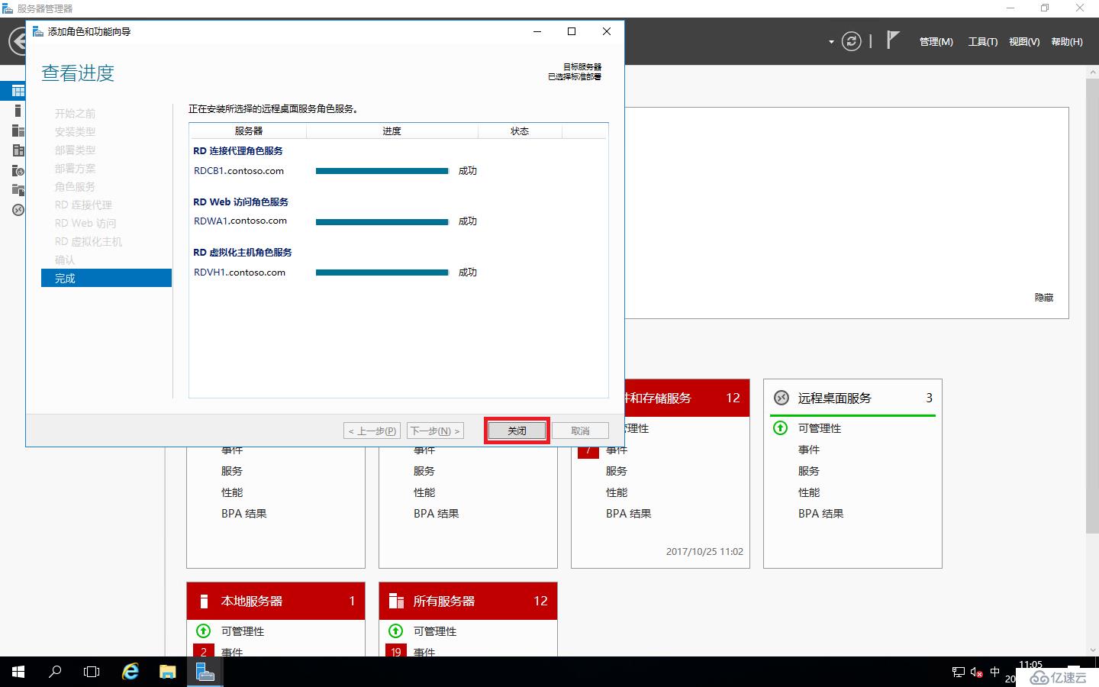This screenshot has height=687, width=1099.
Task: Open the Dashboard icon in Server Manager sidebar
Action: point(18,91)
